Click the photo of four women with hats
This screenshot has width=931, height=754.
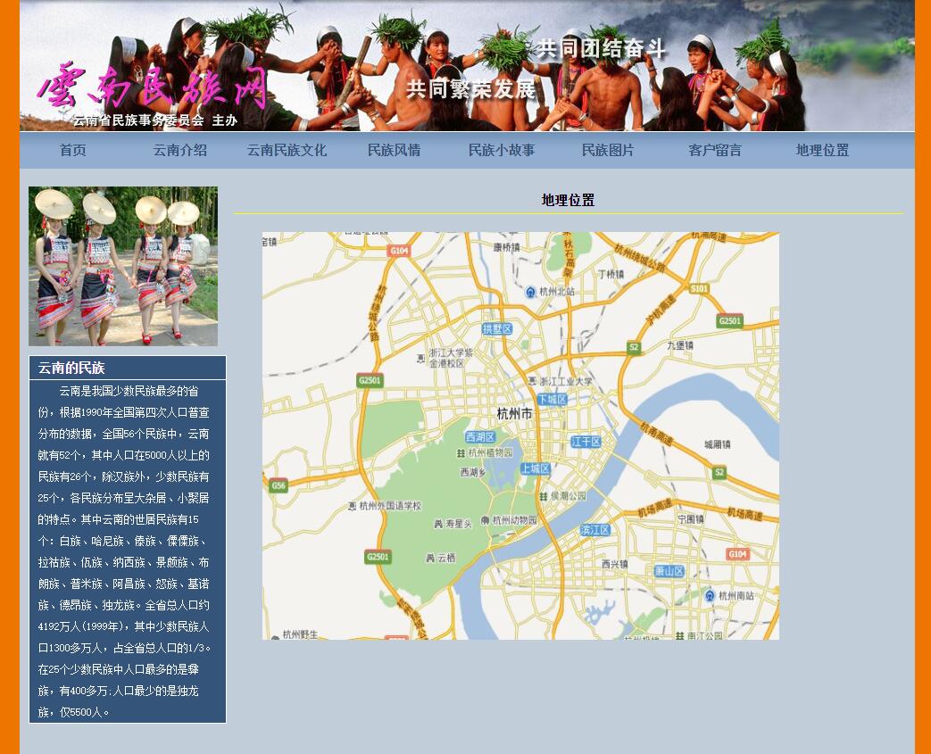123,266
